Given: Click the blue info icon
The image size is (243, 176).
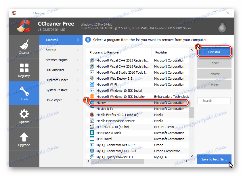Looking at the screenshot, I should point(88,40).
